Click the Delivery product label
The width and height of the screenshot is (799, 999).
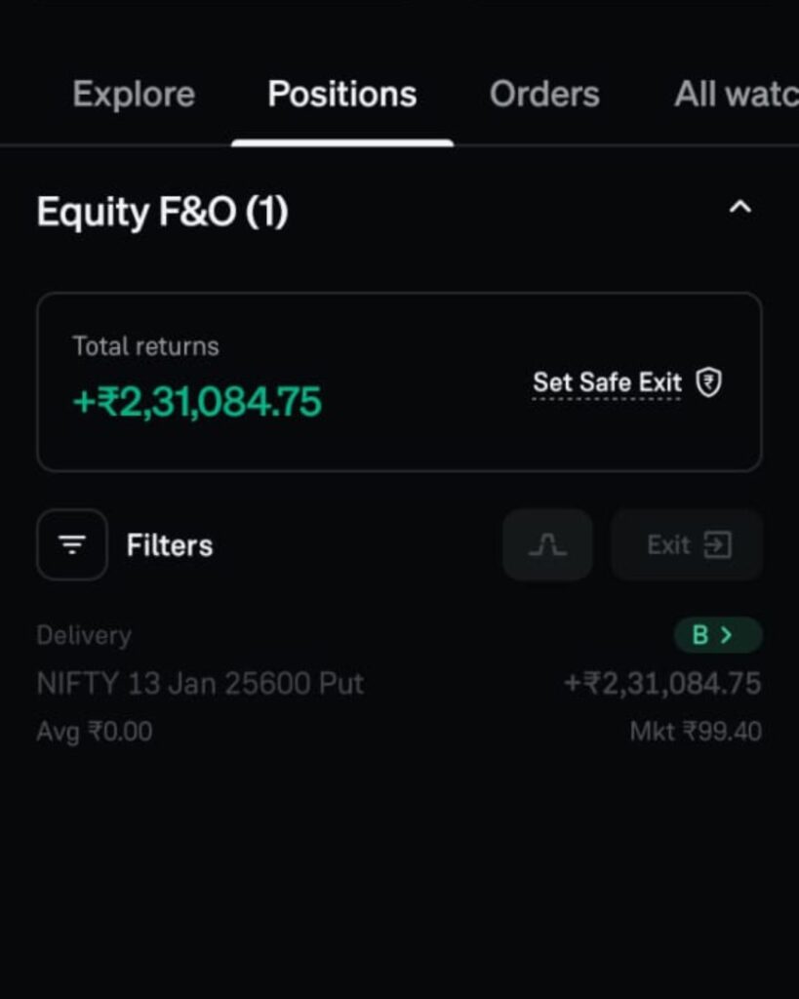click(84, 635)
